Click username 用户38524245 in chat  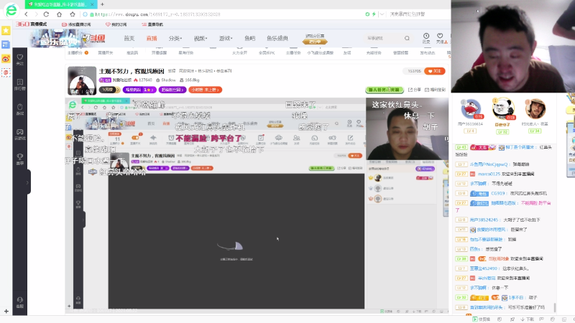pos(484,220)
